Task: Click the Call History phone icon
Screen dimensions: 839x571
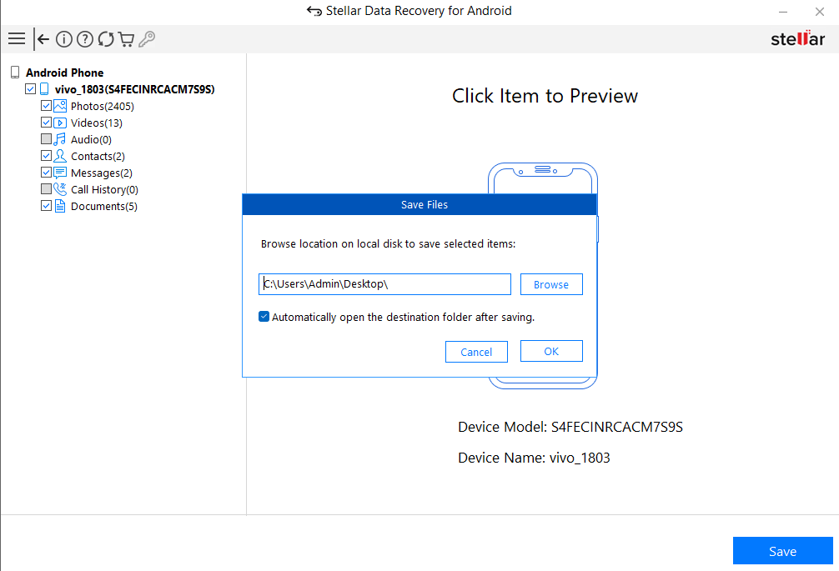Action: (x=60, y=189)
